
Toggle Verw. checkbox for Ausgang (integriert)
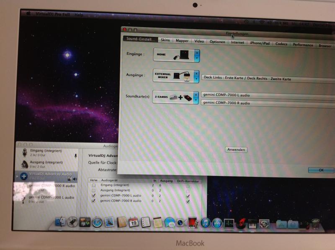tap(93, 190)
